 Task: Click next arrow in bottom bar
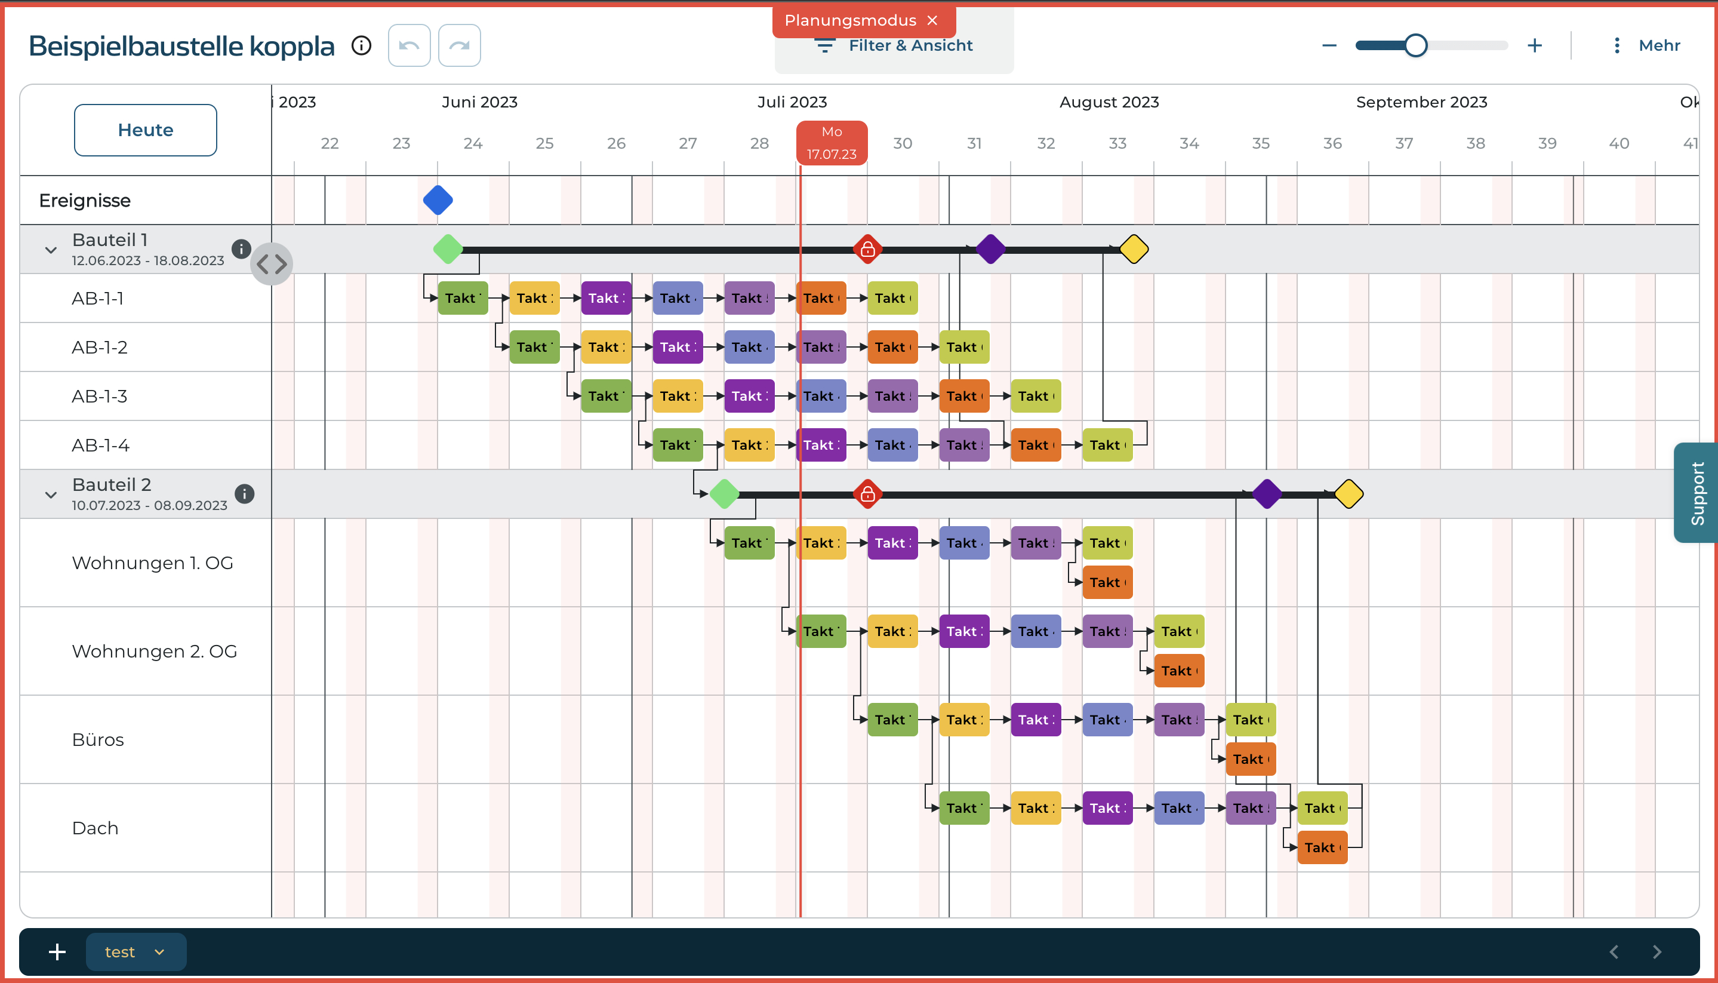[x=1657, y=952]
